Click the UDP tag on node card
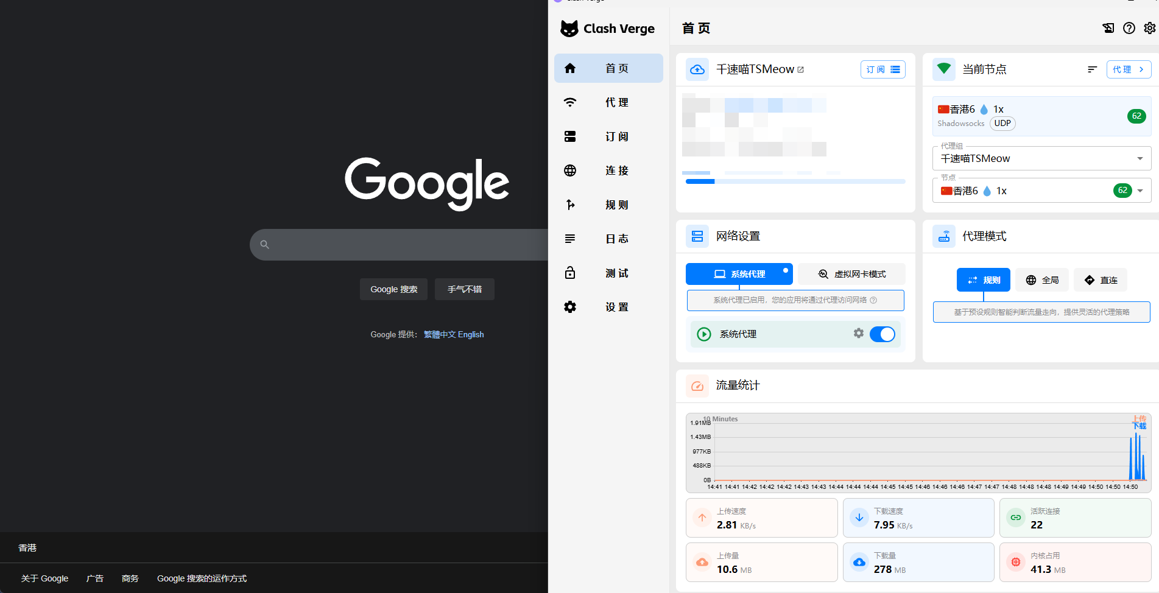Image resolution: width=1159 pixels, height=593 pixels. coord(1002,123)
